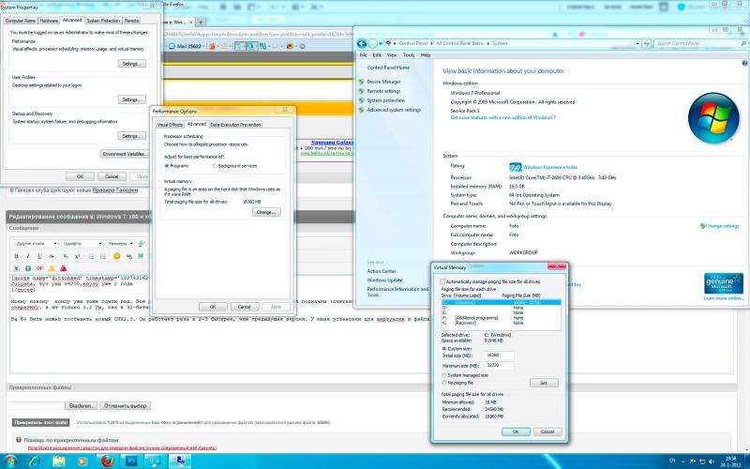The width and height of the screenshot is (750, 469).
Task: Click the Subscript icon in the forum editor
Action: pos(66,256)
